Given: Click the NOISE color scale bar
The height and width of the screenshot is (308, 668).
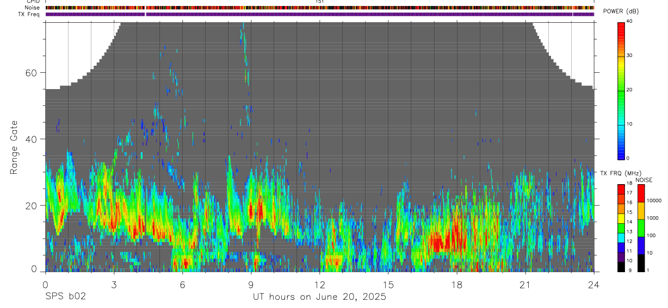Looking at the screenshot, I should click(641, 228).
